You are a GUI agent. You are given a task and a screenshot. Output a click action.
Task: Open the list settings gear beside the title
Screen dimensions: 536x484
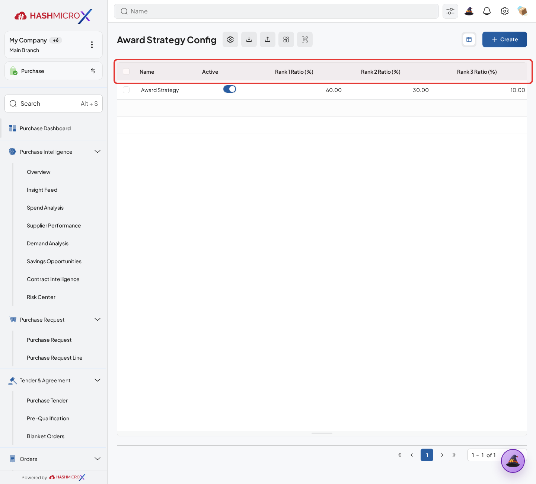230,39
